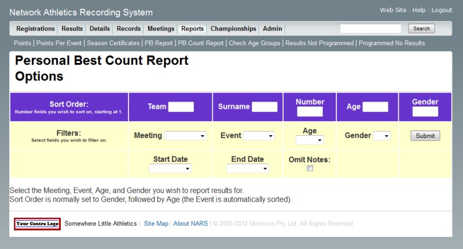Open the PB Report link
Screen dimensions: 463x249
[x=159, y=43]
